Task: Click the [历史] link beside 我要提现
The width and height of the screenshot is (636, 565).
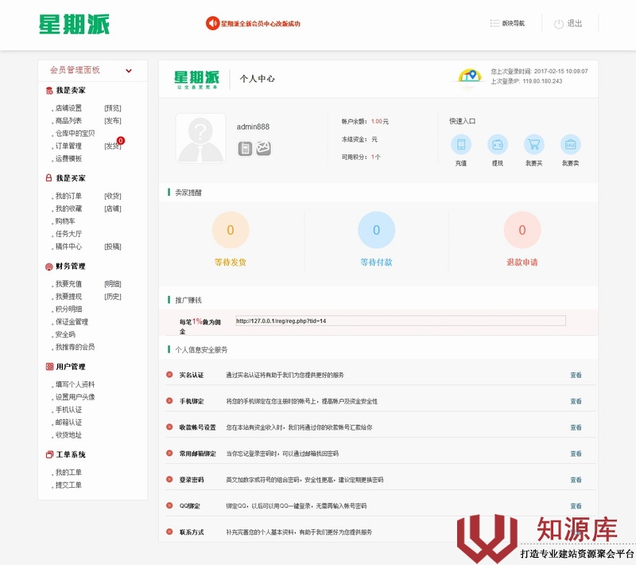Action: tap(113, 296)
